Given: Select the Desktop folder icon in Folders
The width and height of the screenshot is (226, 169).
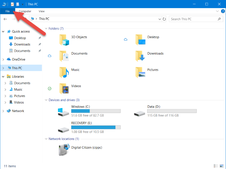Looking at the screenshot, I should [x=141, y=40].
